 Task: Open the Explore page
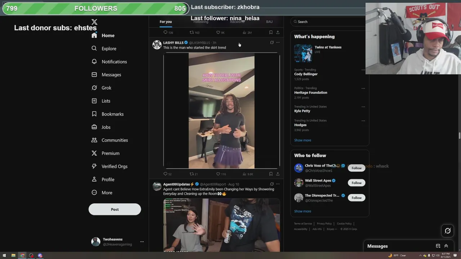pos(104,49)
